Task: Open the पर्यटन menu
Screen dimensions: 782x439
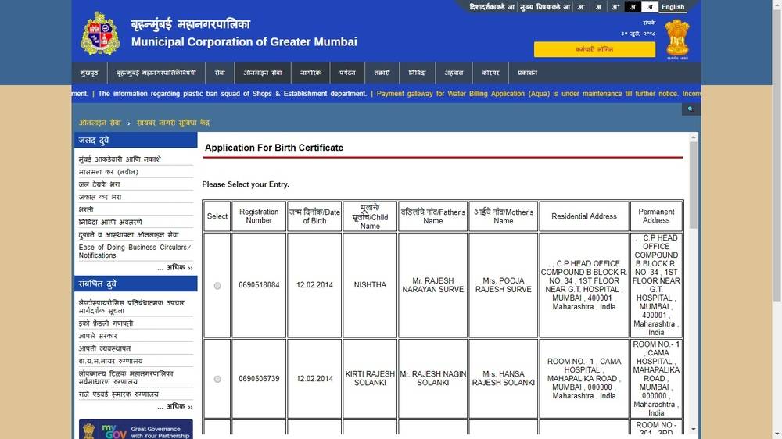Action: tap(347, 73)
